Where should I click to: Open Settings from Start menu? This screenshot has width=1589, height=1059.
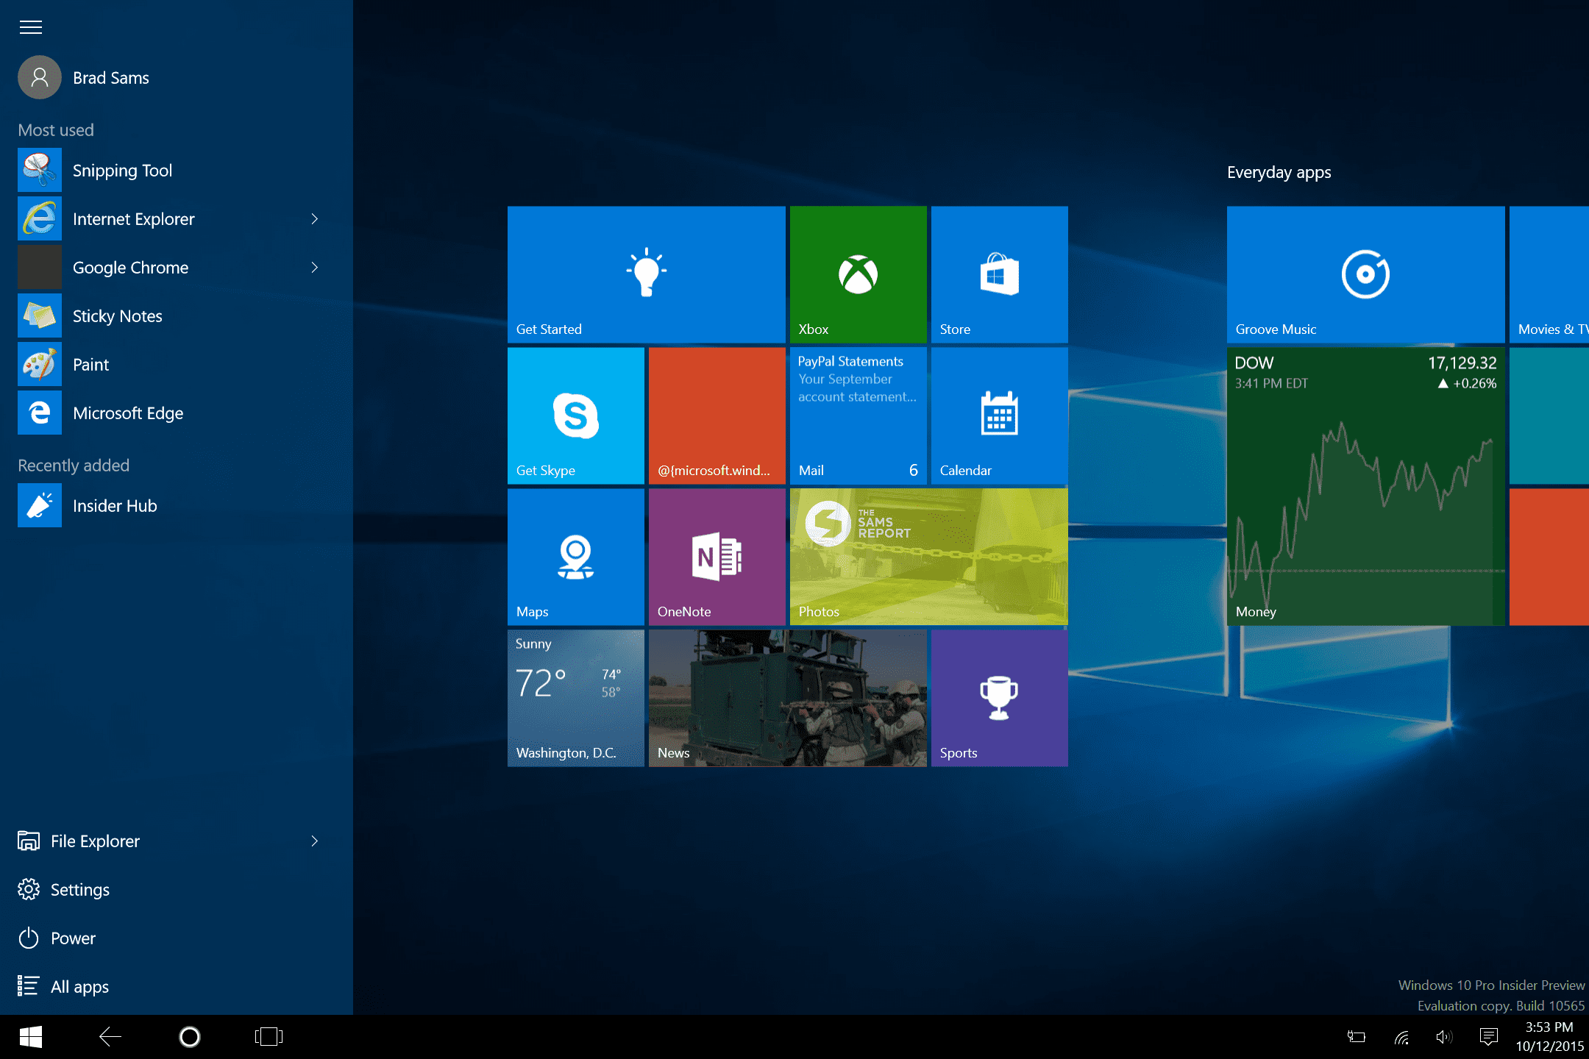[x=79, y=890]
